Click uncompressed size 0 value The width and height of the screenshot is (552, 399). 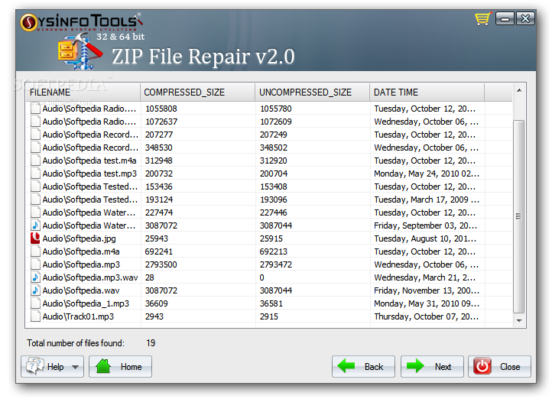coord(262,277)
